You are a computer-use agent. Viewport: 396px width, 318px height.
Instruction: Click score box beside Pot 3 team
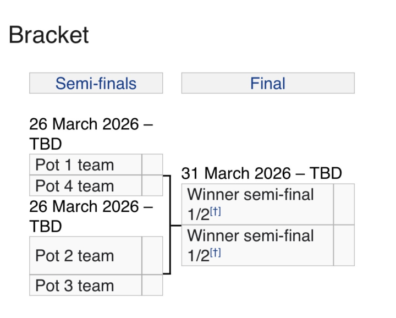coord(152,285)
